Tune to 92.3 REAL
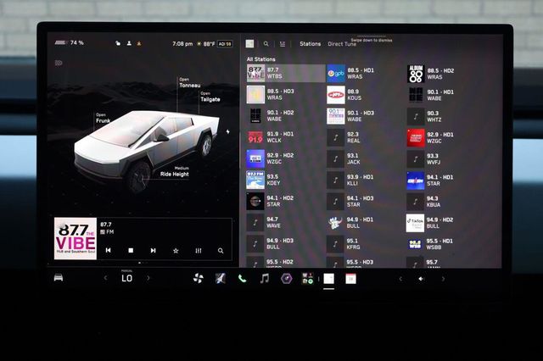 tap(366, 137)
